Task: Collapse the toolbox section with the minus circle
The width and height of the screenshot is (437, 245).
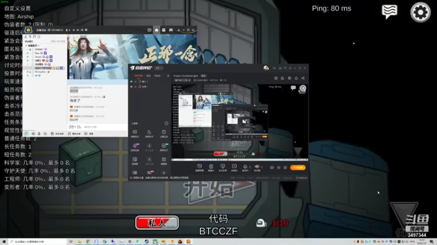Action: click(x=167, y=124)
